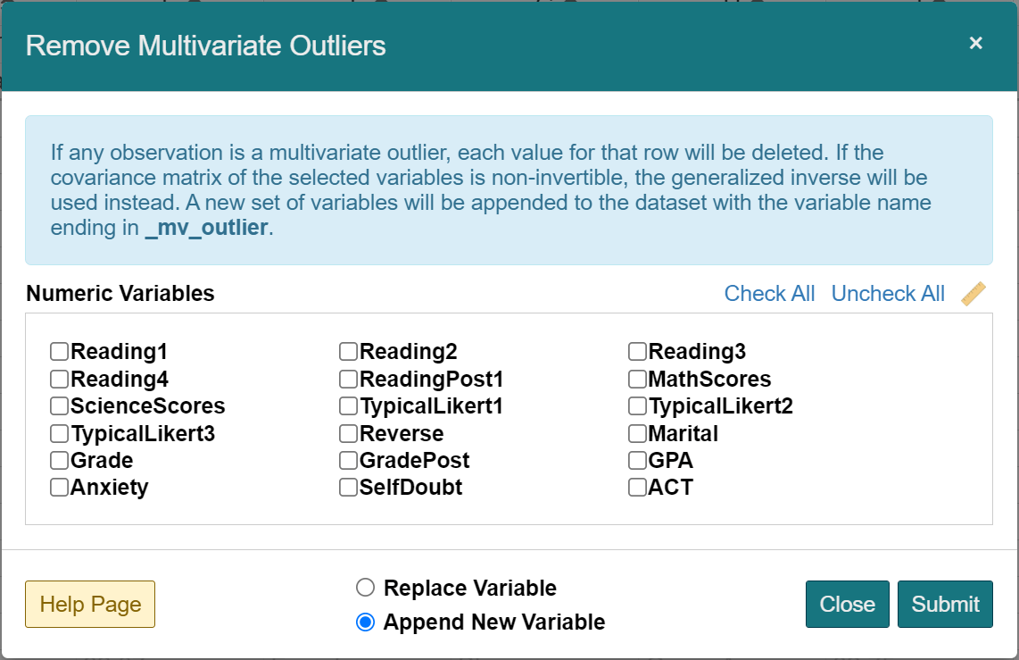Click the Uncheck All link
Image resolution: width=1019 pixels, height=660 pixels.
(888, 293)
